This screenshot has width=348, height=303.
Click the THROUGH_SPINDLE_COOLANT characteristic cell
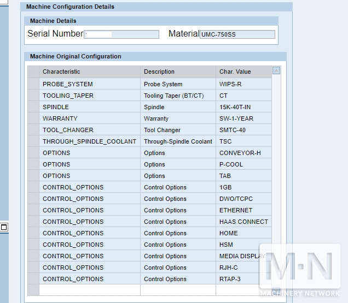90,141
